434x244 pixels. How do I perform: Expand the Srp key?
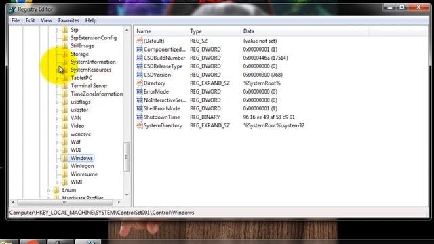57,30
